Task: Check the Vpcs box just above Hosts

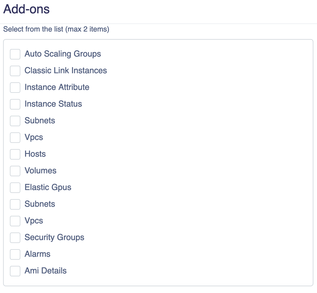Action: [x=15, y=138]
